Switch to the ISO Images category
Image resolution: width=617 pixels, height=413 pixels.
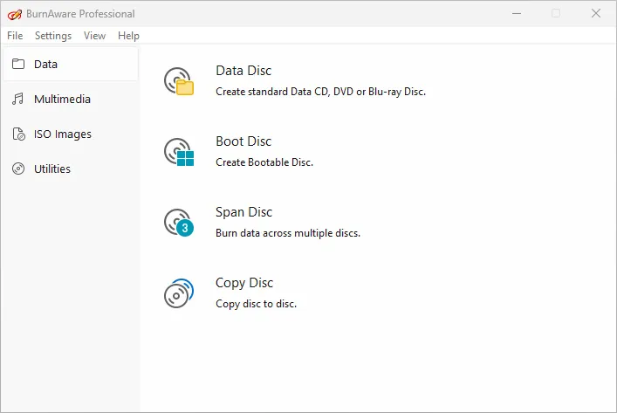71,134
